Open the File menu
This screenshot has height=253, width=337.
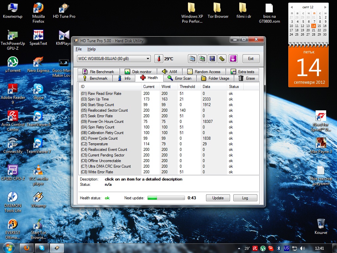(79, 49)
